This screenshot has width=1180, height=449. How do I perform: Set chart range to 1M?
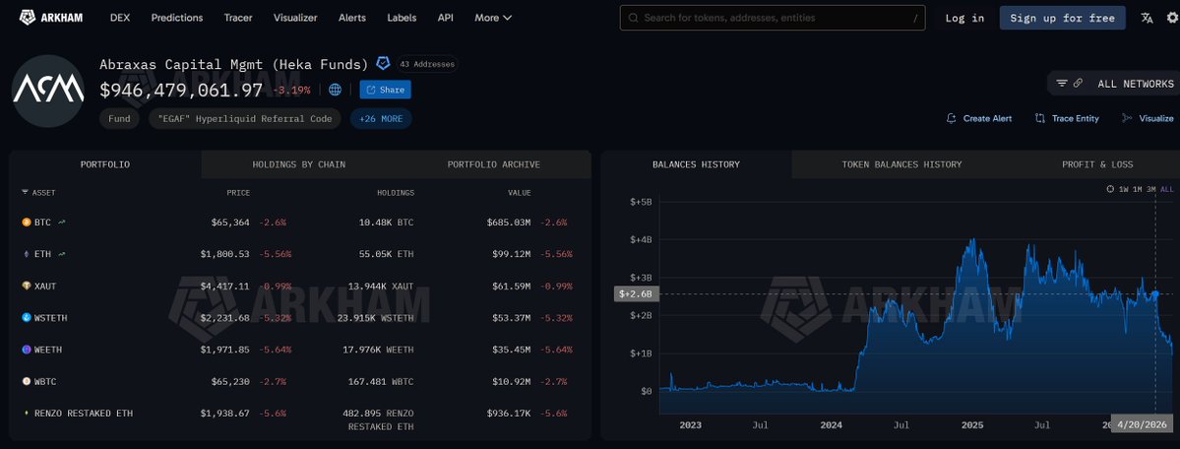(1137, 188)
